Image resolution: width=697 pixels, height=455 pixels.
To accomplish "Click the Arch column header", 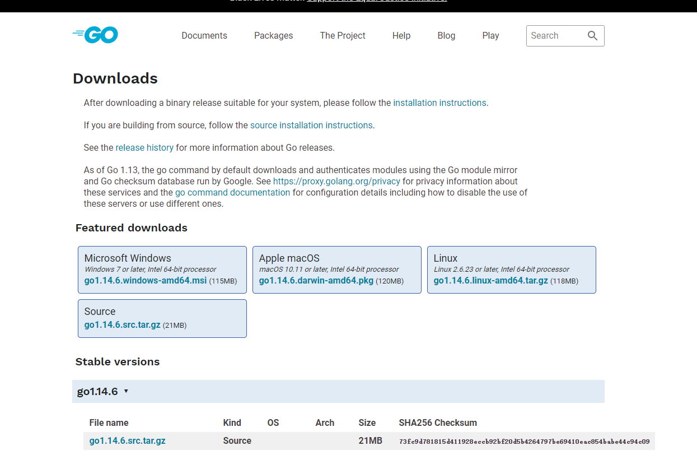I will tap(325, 422).
